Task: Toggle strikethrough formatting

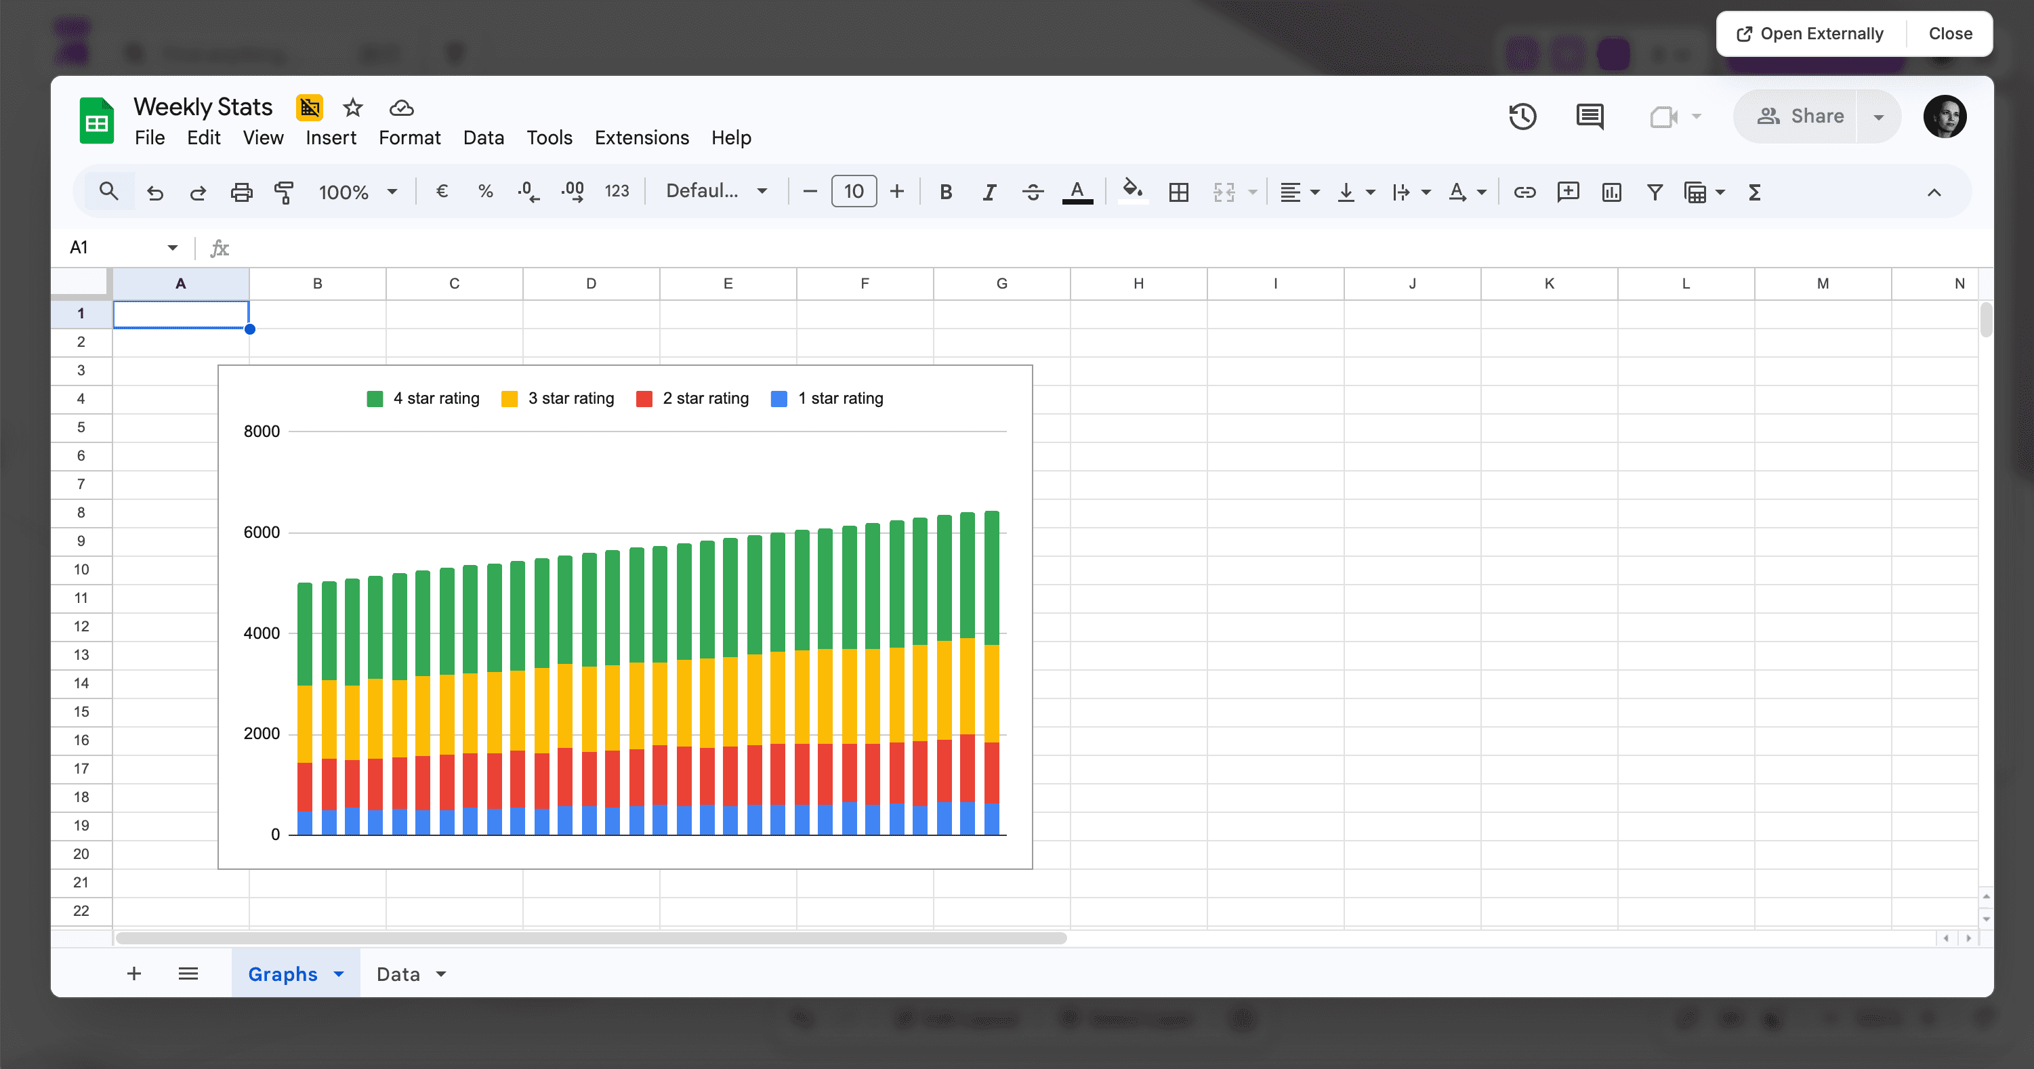Action: (1032, 192)
